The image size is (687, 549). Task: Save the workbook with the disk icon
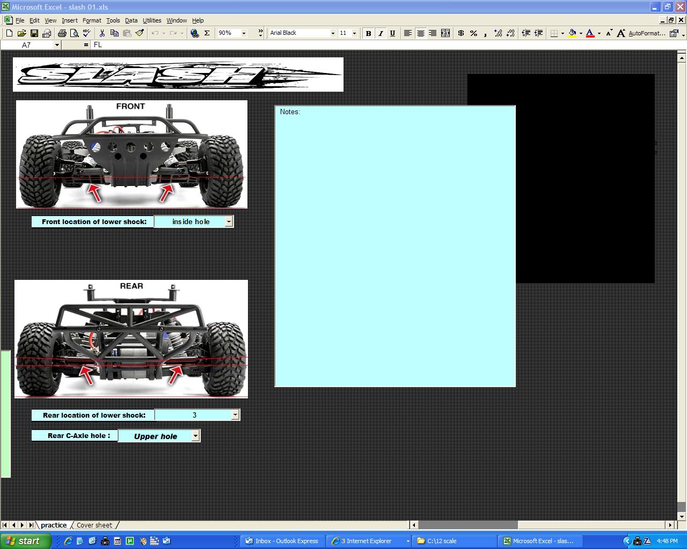pyautogui.click(x=34, y=33)
